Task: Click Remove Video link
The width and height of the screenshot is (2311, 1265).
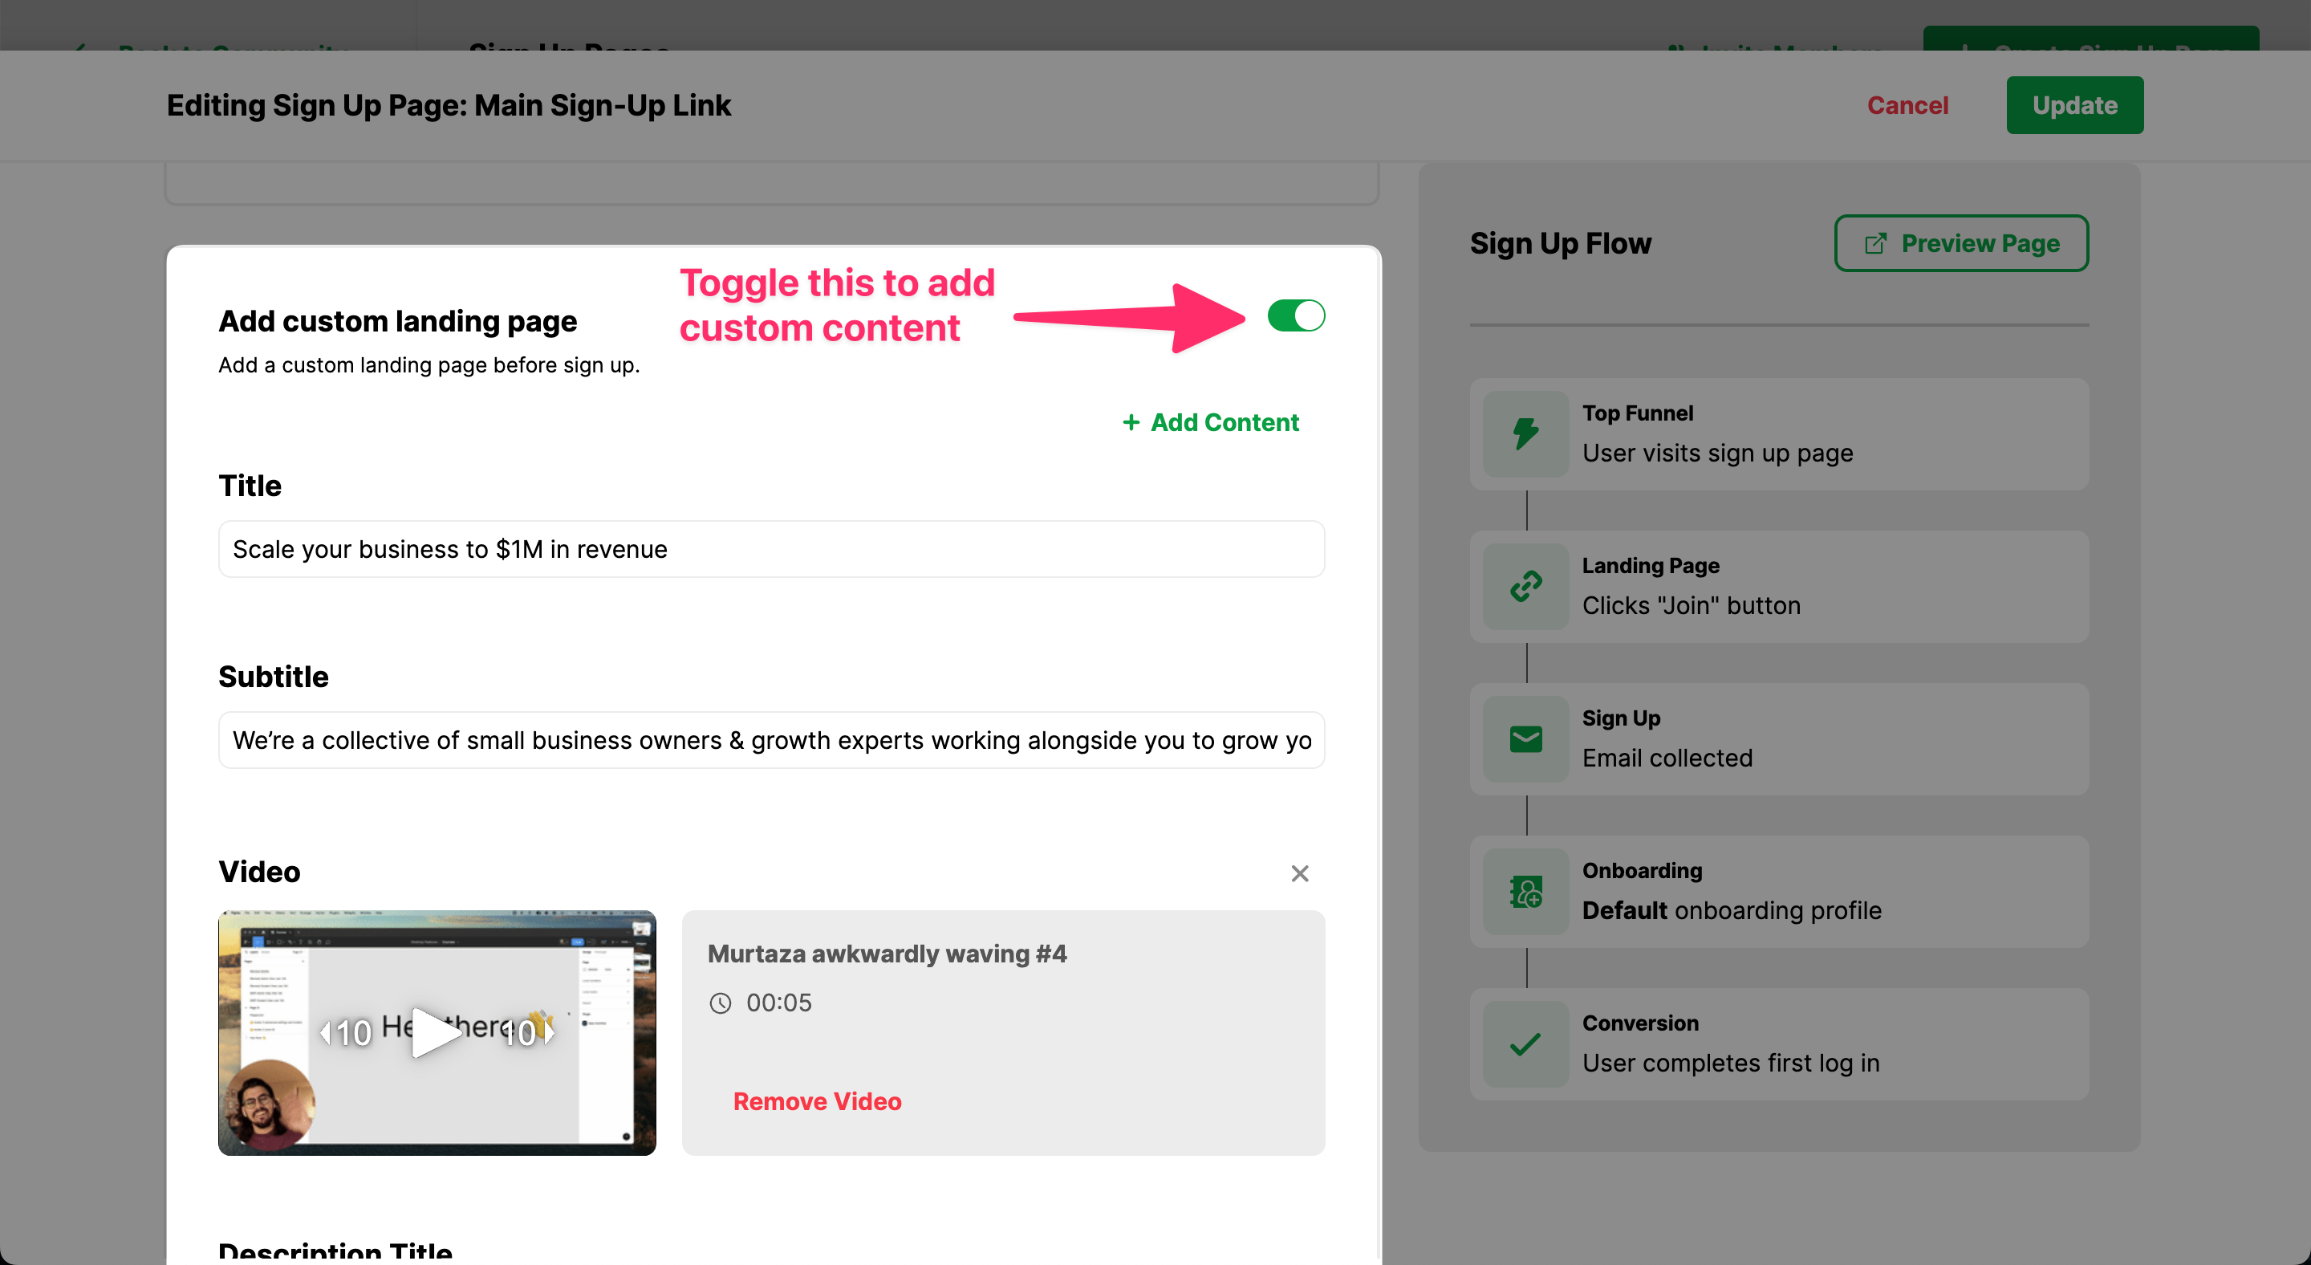Action: pyautogui.click(x=816, y=1100)
